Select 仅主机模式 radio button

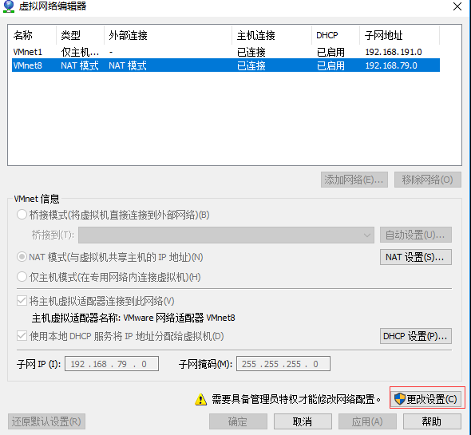[x=22, y=277]
